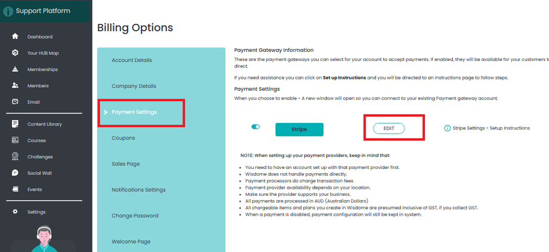Click the Email envelope icon
The image size is (549, 252).
click(x=15, y=102)
